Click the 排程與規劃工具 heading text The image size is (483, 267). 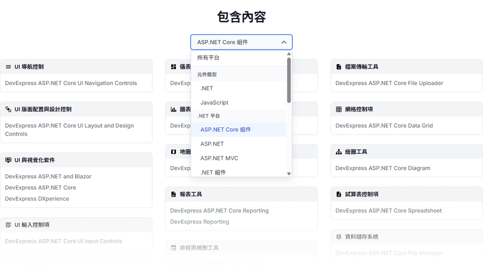[199, 248]
